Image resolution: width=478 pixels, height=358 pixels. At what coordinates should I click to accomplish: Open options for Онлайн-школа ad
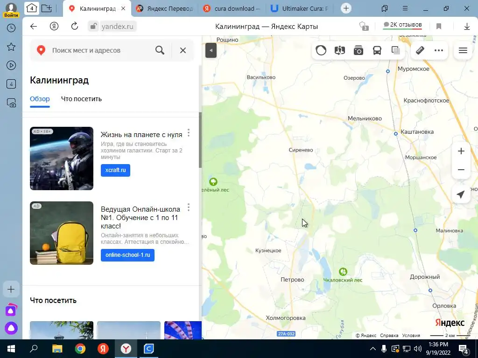(189, 207)
